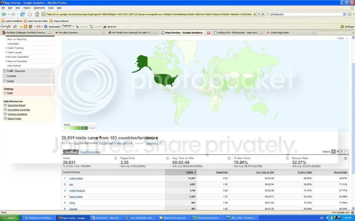
Task: Click the envelope Email icon under Settings
Action: (5, 93)
